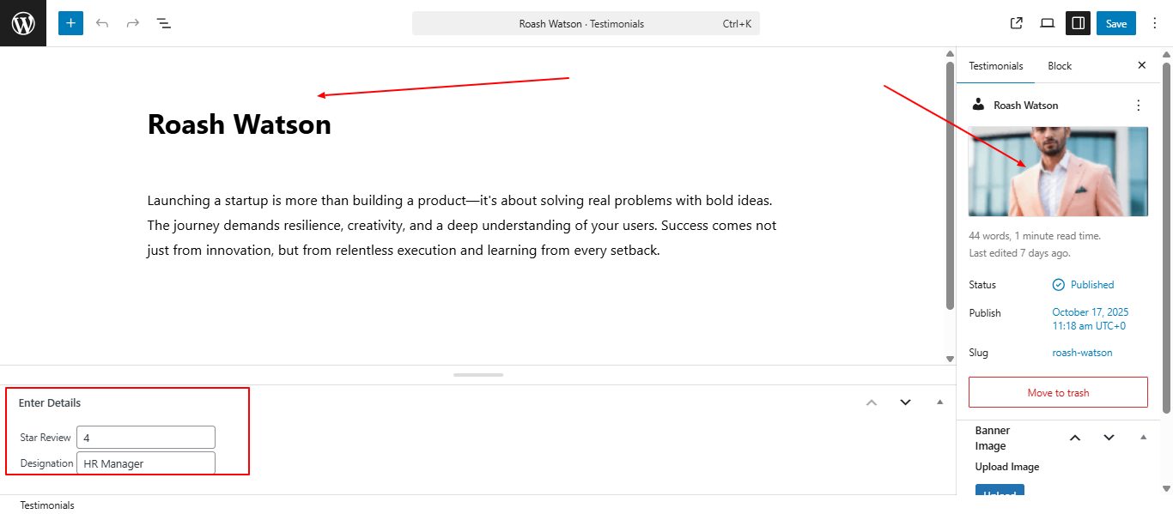The height and width of the screenshot is (514, 1173).
Task: Click the Move to trash button
Action: [1058, 392]
